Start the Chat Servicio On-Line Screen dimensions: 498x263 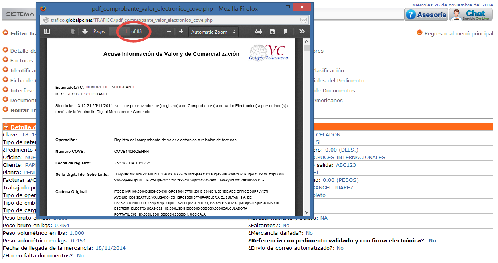(471, 15)
